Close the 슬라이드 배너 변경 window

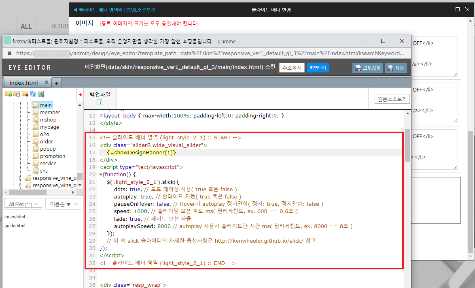click(x=467, y=9)
